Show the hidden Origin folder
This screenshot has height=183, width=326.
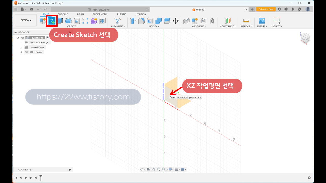coord(26,52)
